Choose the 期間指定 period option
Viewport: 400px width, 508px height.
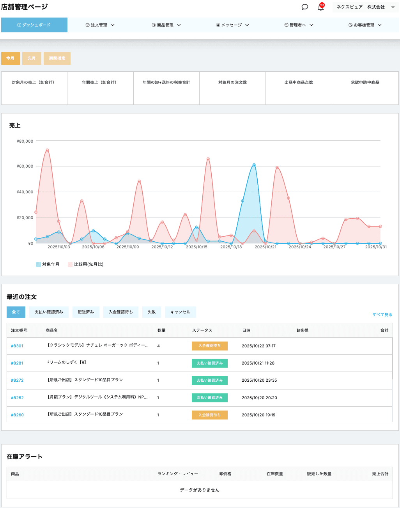click(x=57, y=58)
